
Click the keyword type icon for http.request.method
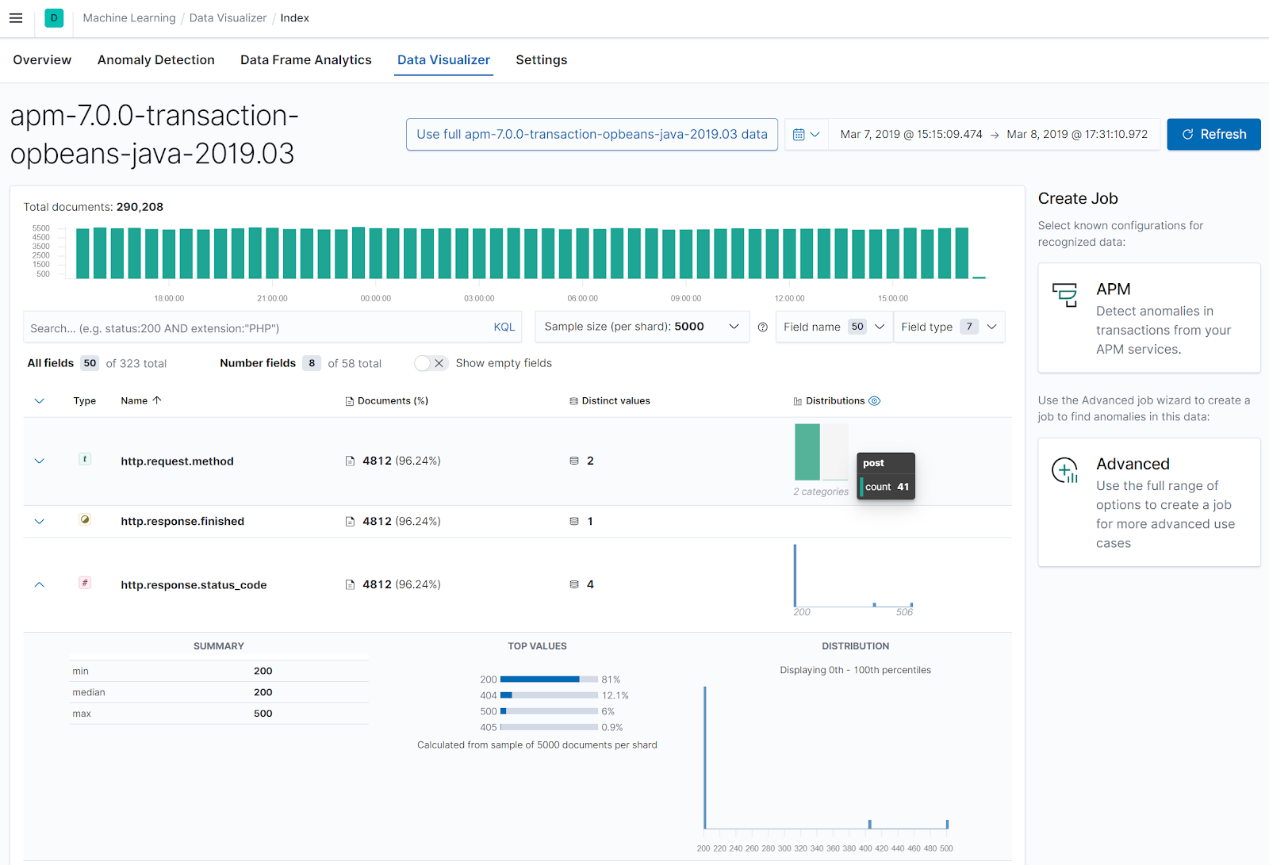(85, 459)
